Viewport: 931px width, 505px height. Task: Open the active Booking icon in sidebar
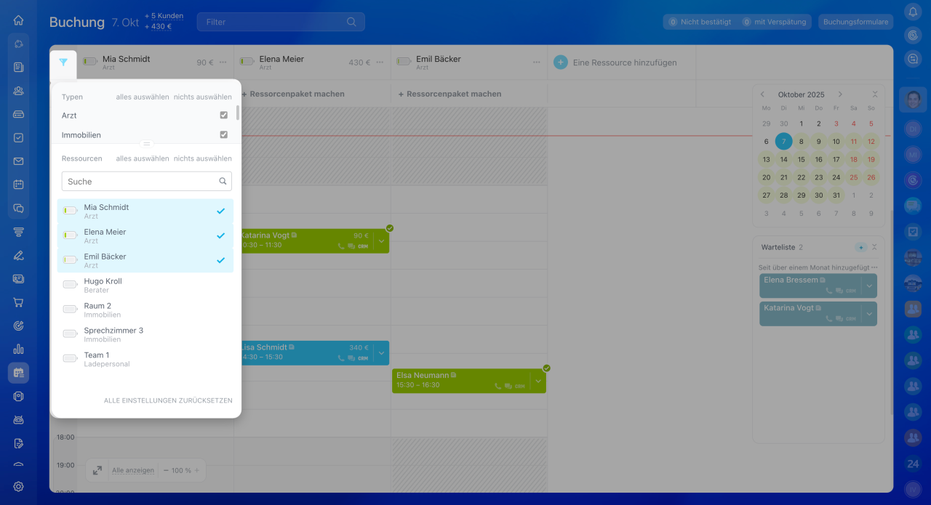pos(18,373)
